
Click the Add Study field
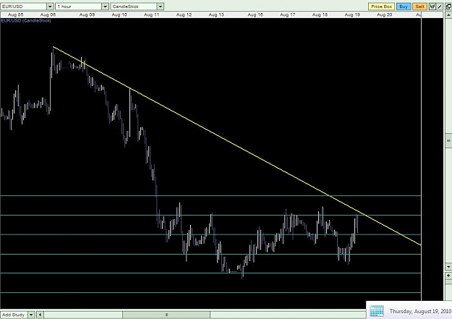14,315
